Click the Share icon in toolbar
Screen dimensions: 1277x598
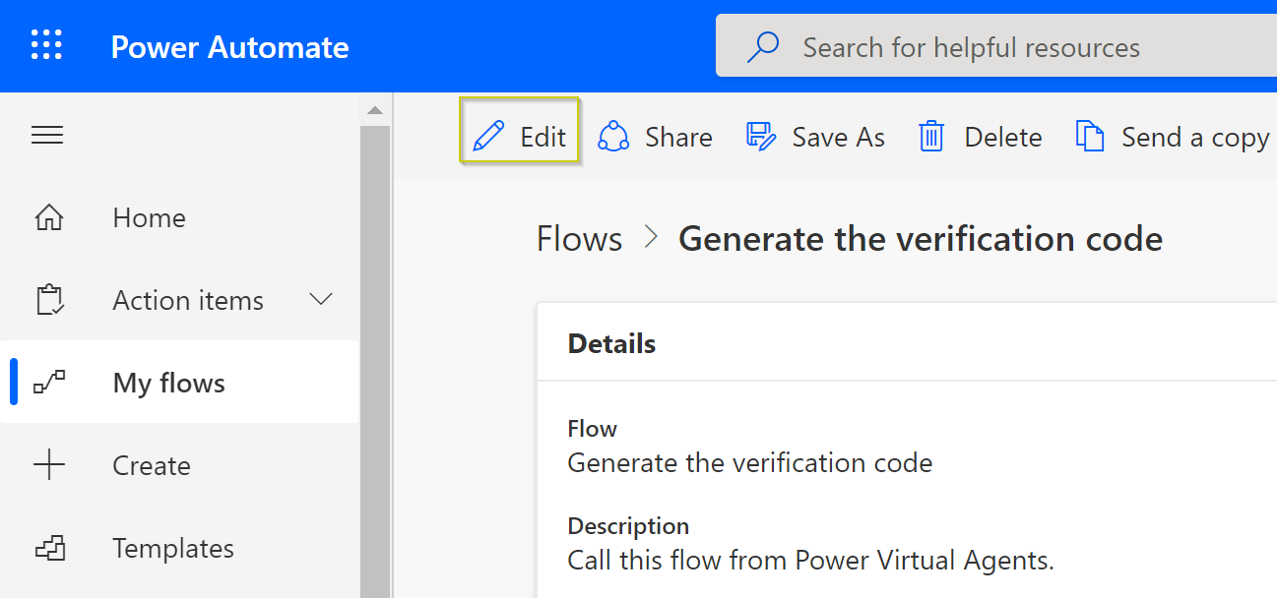coord(613,137)
